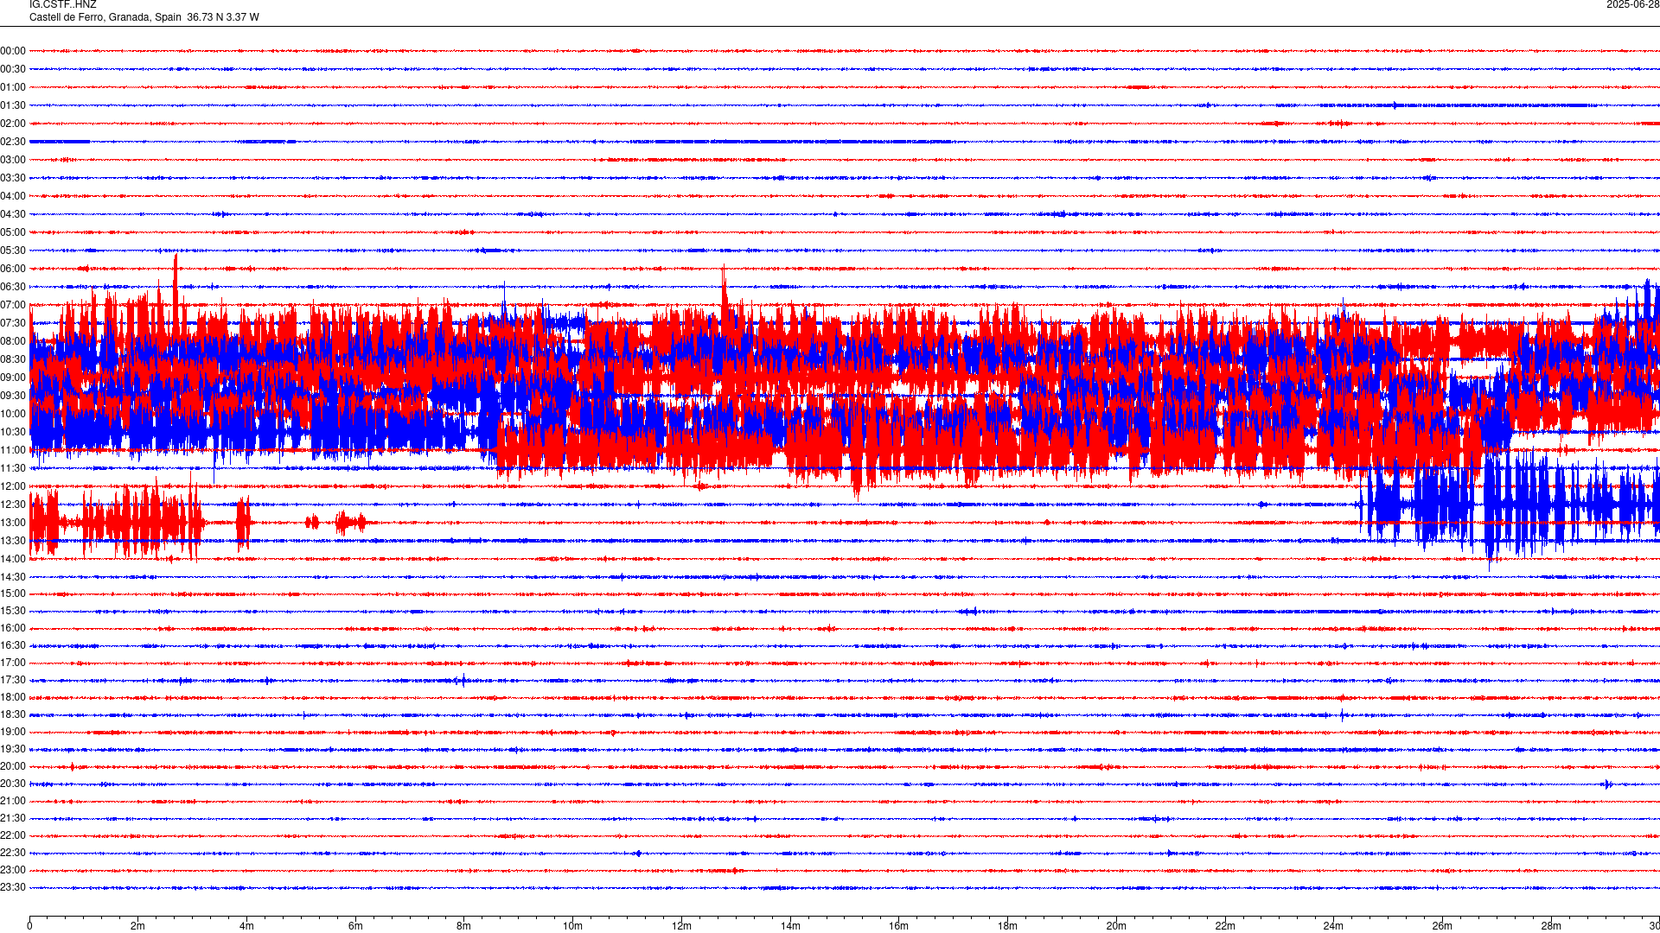
Task: Click the 23:00 time row label
Action: [x=13, y=870]
